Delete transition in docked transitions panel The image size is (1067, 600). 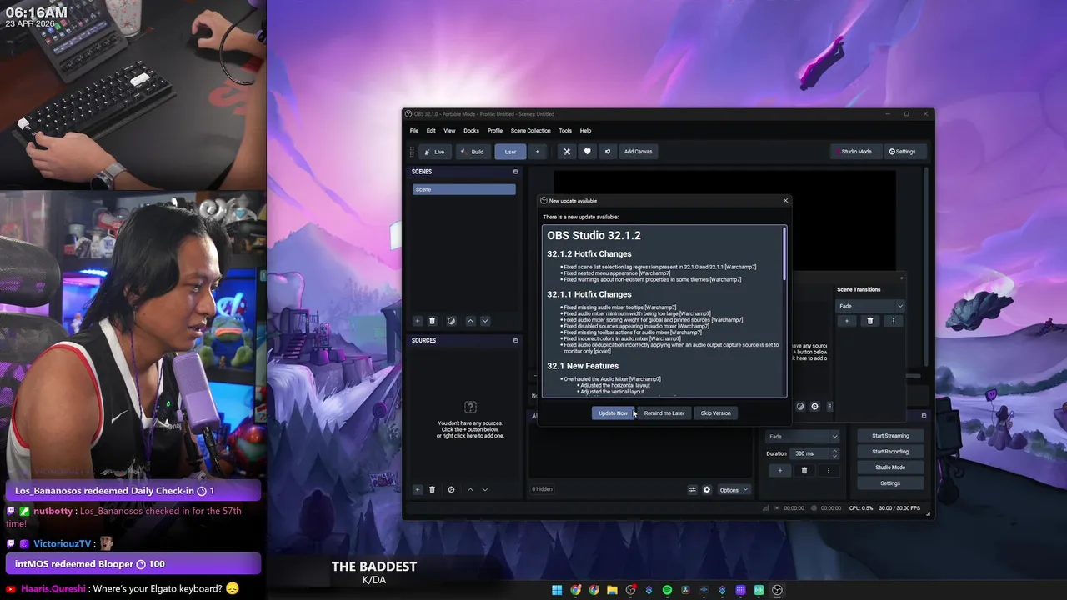pos(804,470)
